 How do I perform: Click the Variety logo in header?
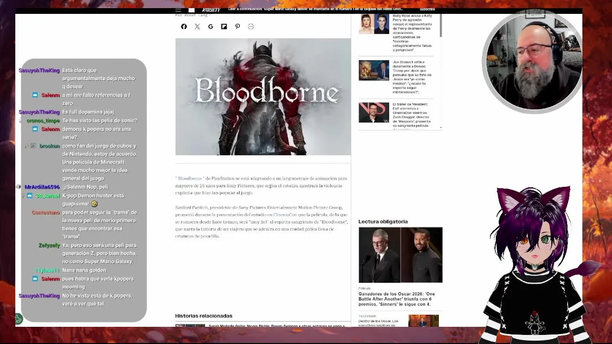pyautogui.click(x=211, y=10)
